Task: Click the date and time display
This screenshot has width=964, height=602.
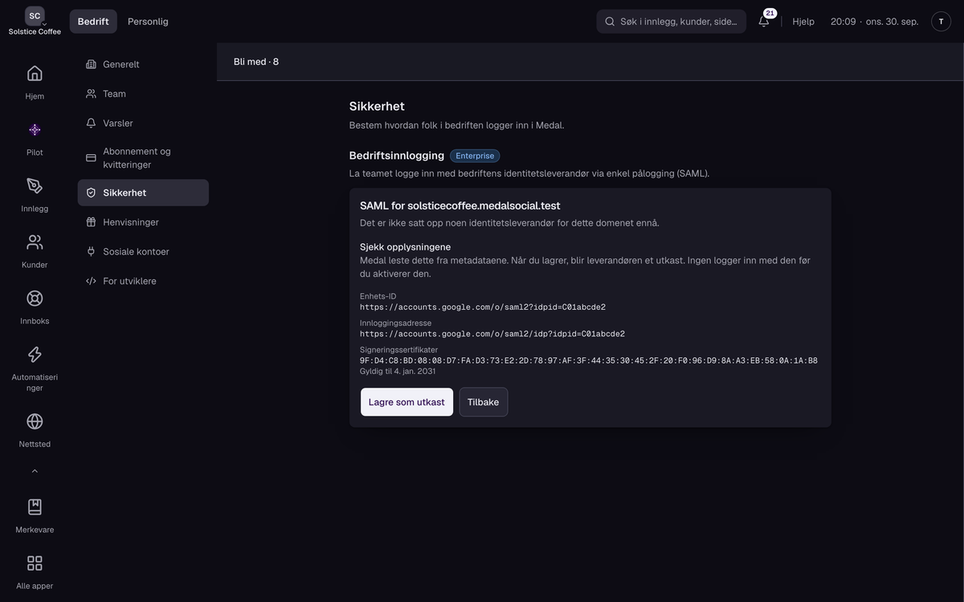Action: point(874,22)
